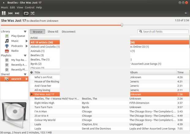This screenshot has width=190, height=134.
Task: Open the Radio source
Action: (15, 51)
